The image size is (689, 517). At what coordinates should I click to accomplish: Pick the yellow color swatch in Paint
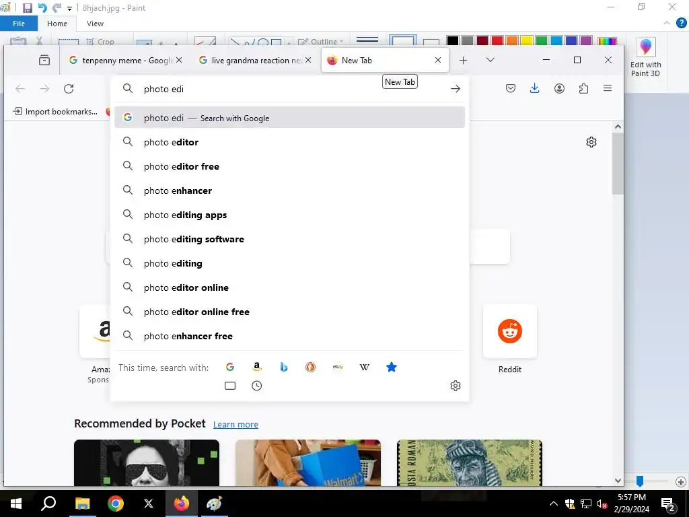[x=526, y=41]
